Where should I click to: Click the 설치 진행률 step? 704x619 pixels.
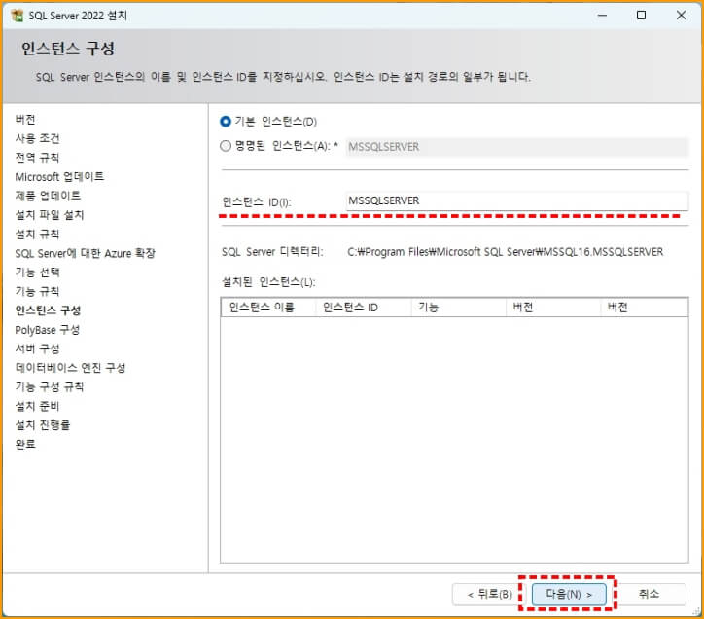pyautogui.click(x=43, y=425)
